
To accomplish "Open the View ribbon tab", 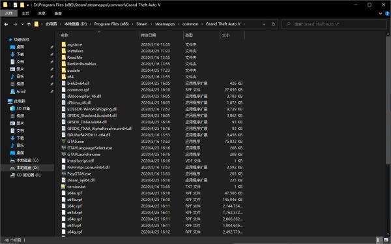I will click(x=58, y=14).
